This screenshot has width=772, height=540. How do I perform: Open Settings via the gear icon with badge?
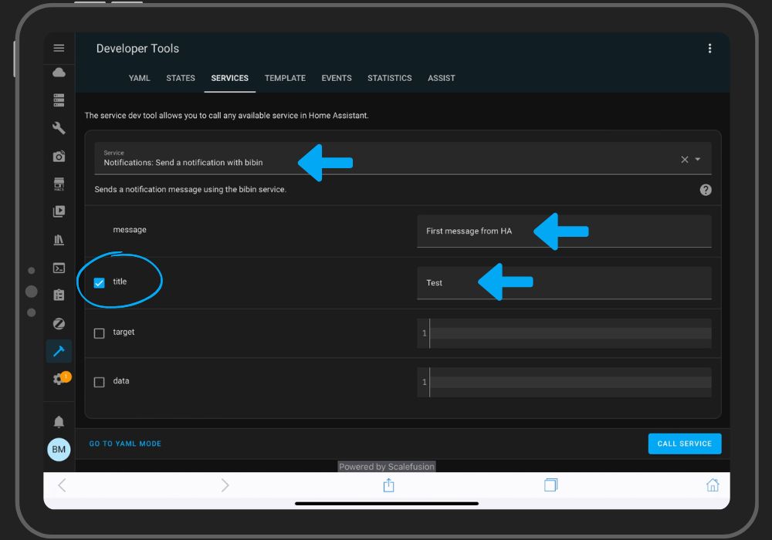click(x=59, y=377)
